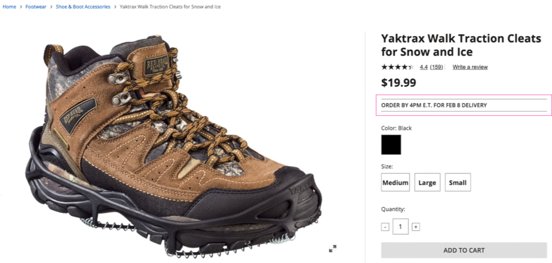
Task: Navigate to Shoe & Boot Accessories breadcrumb
Action: point(83,6)
